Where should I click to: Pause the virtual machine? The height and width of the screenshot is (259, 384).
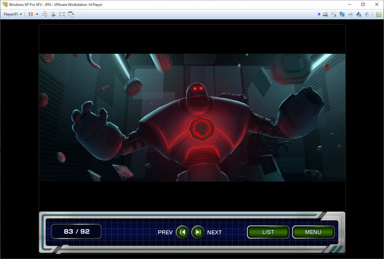tap(31, 14)
